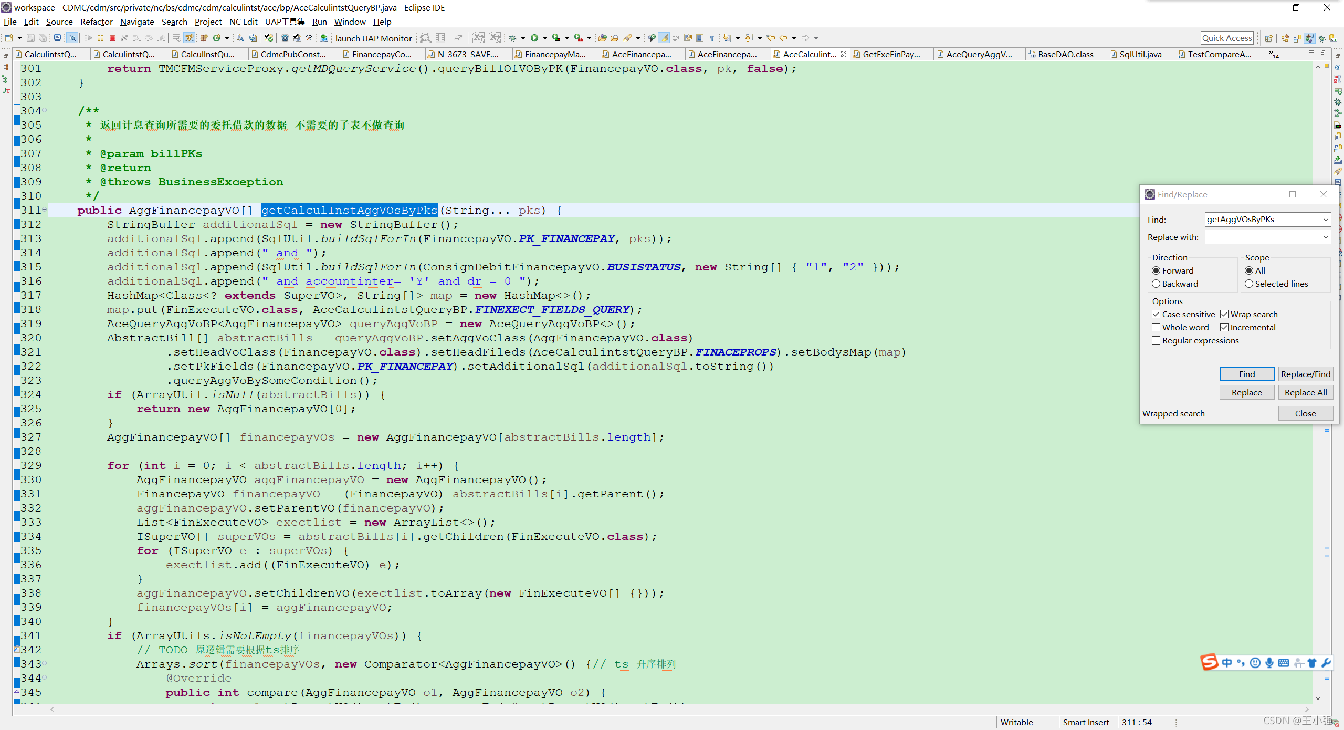Disable the Case sensitive checkbox

pos(1156,314)
